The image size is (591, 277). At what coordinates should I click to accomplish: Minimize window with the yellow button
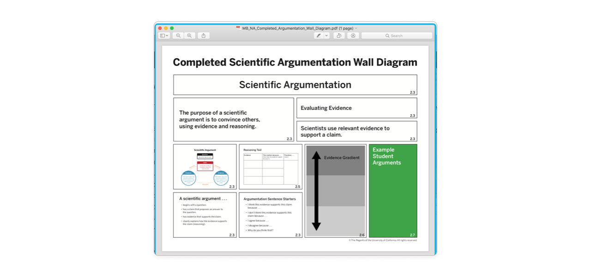pos(166,28)
